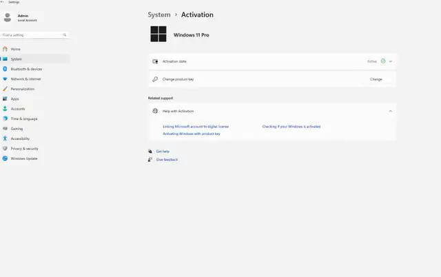Open Checking if your Windows is activated link

(x=291, y=127)
